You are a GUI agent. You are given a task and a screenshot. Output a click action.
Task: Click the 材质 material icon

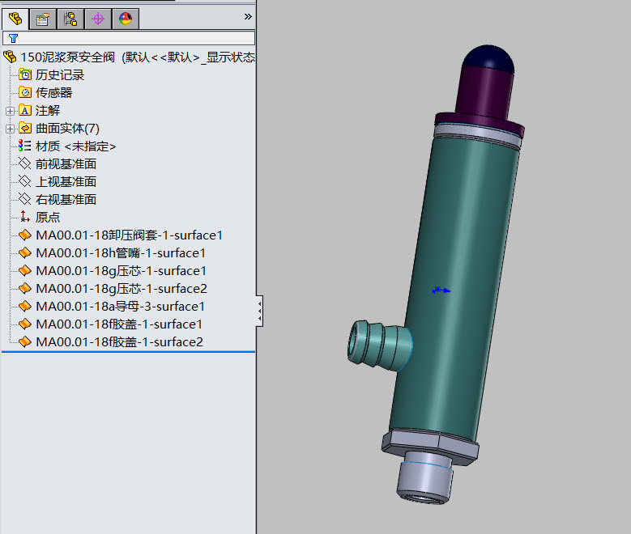coord(25,146)
